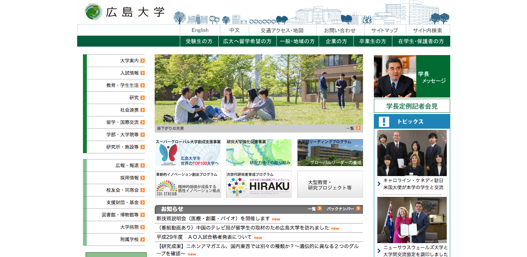This screenshot has width=527, height=257.
Task: Click orange arrow next to 一覧 under hero photo
Action: point(358,128)
